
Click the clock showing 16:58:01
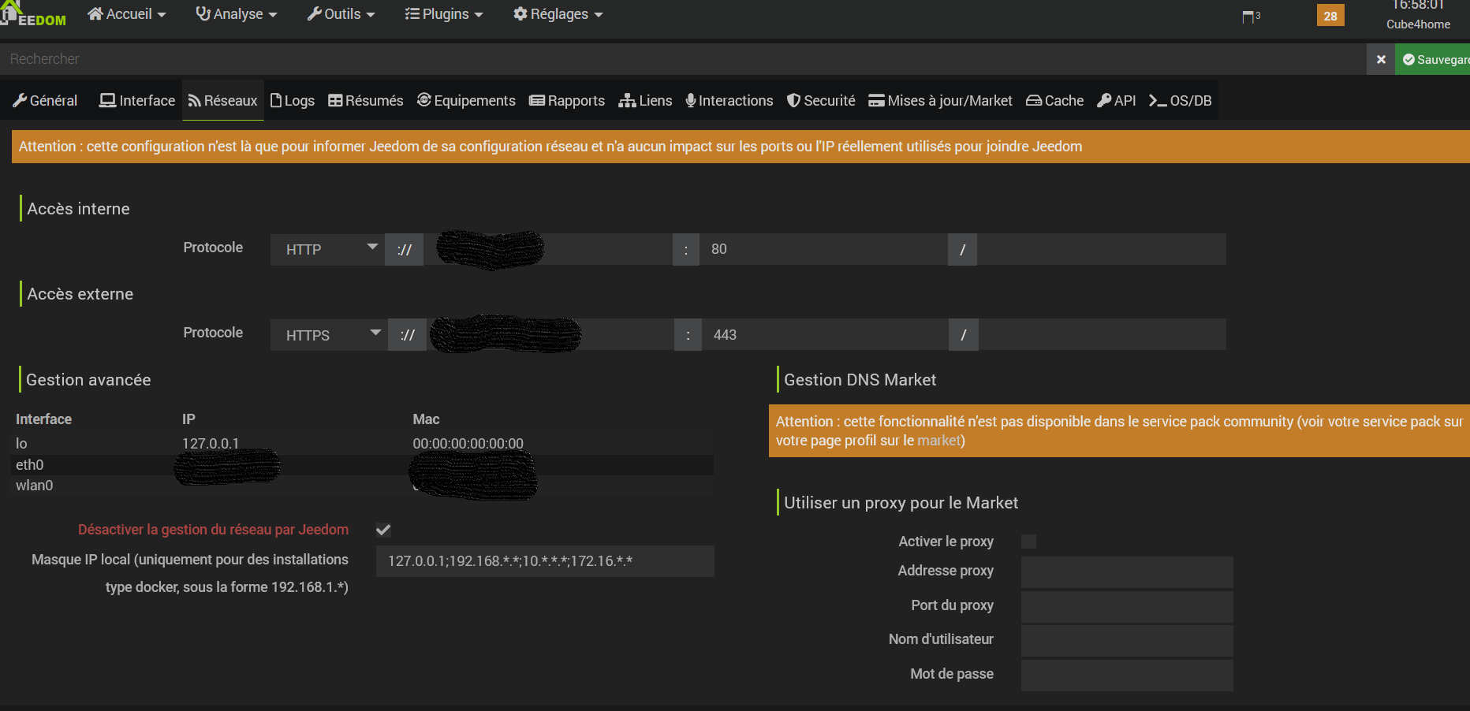(x=1418, y=6)
